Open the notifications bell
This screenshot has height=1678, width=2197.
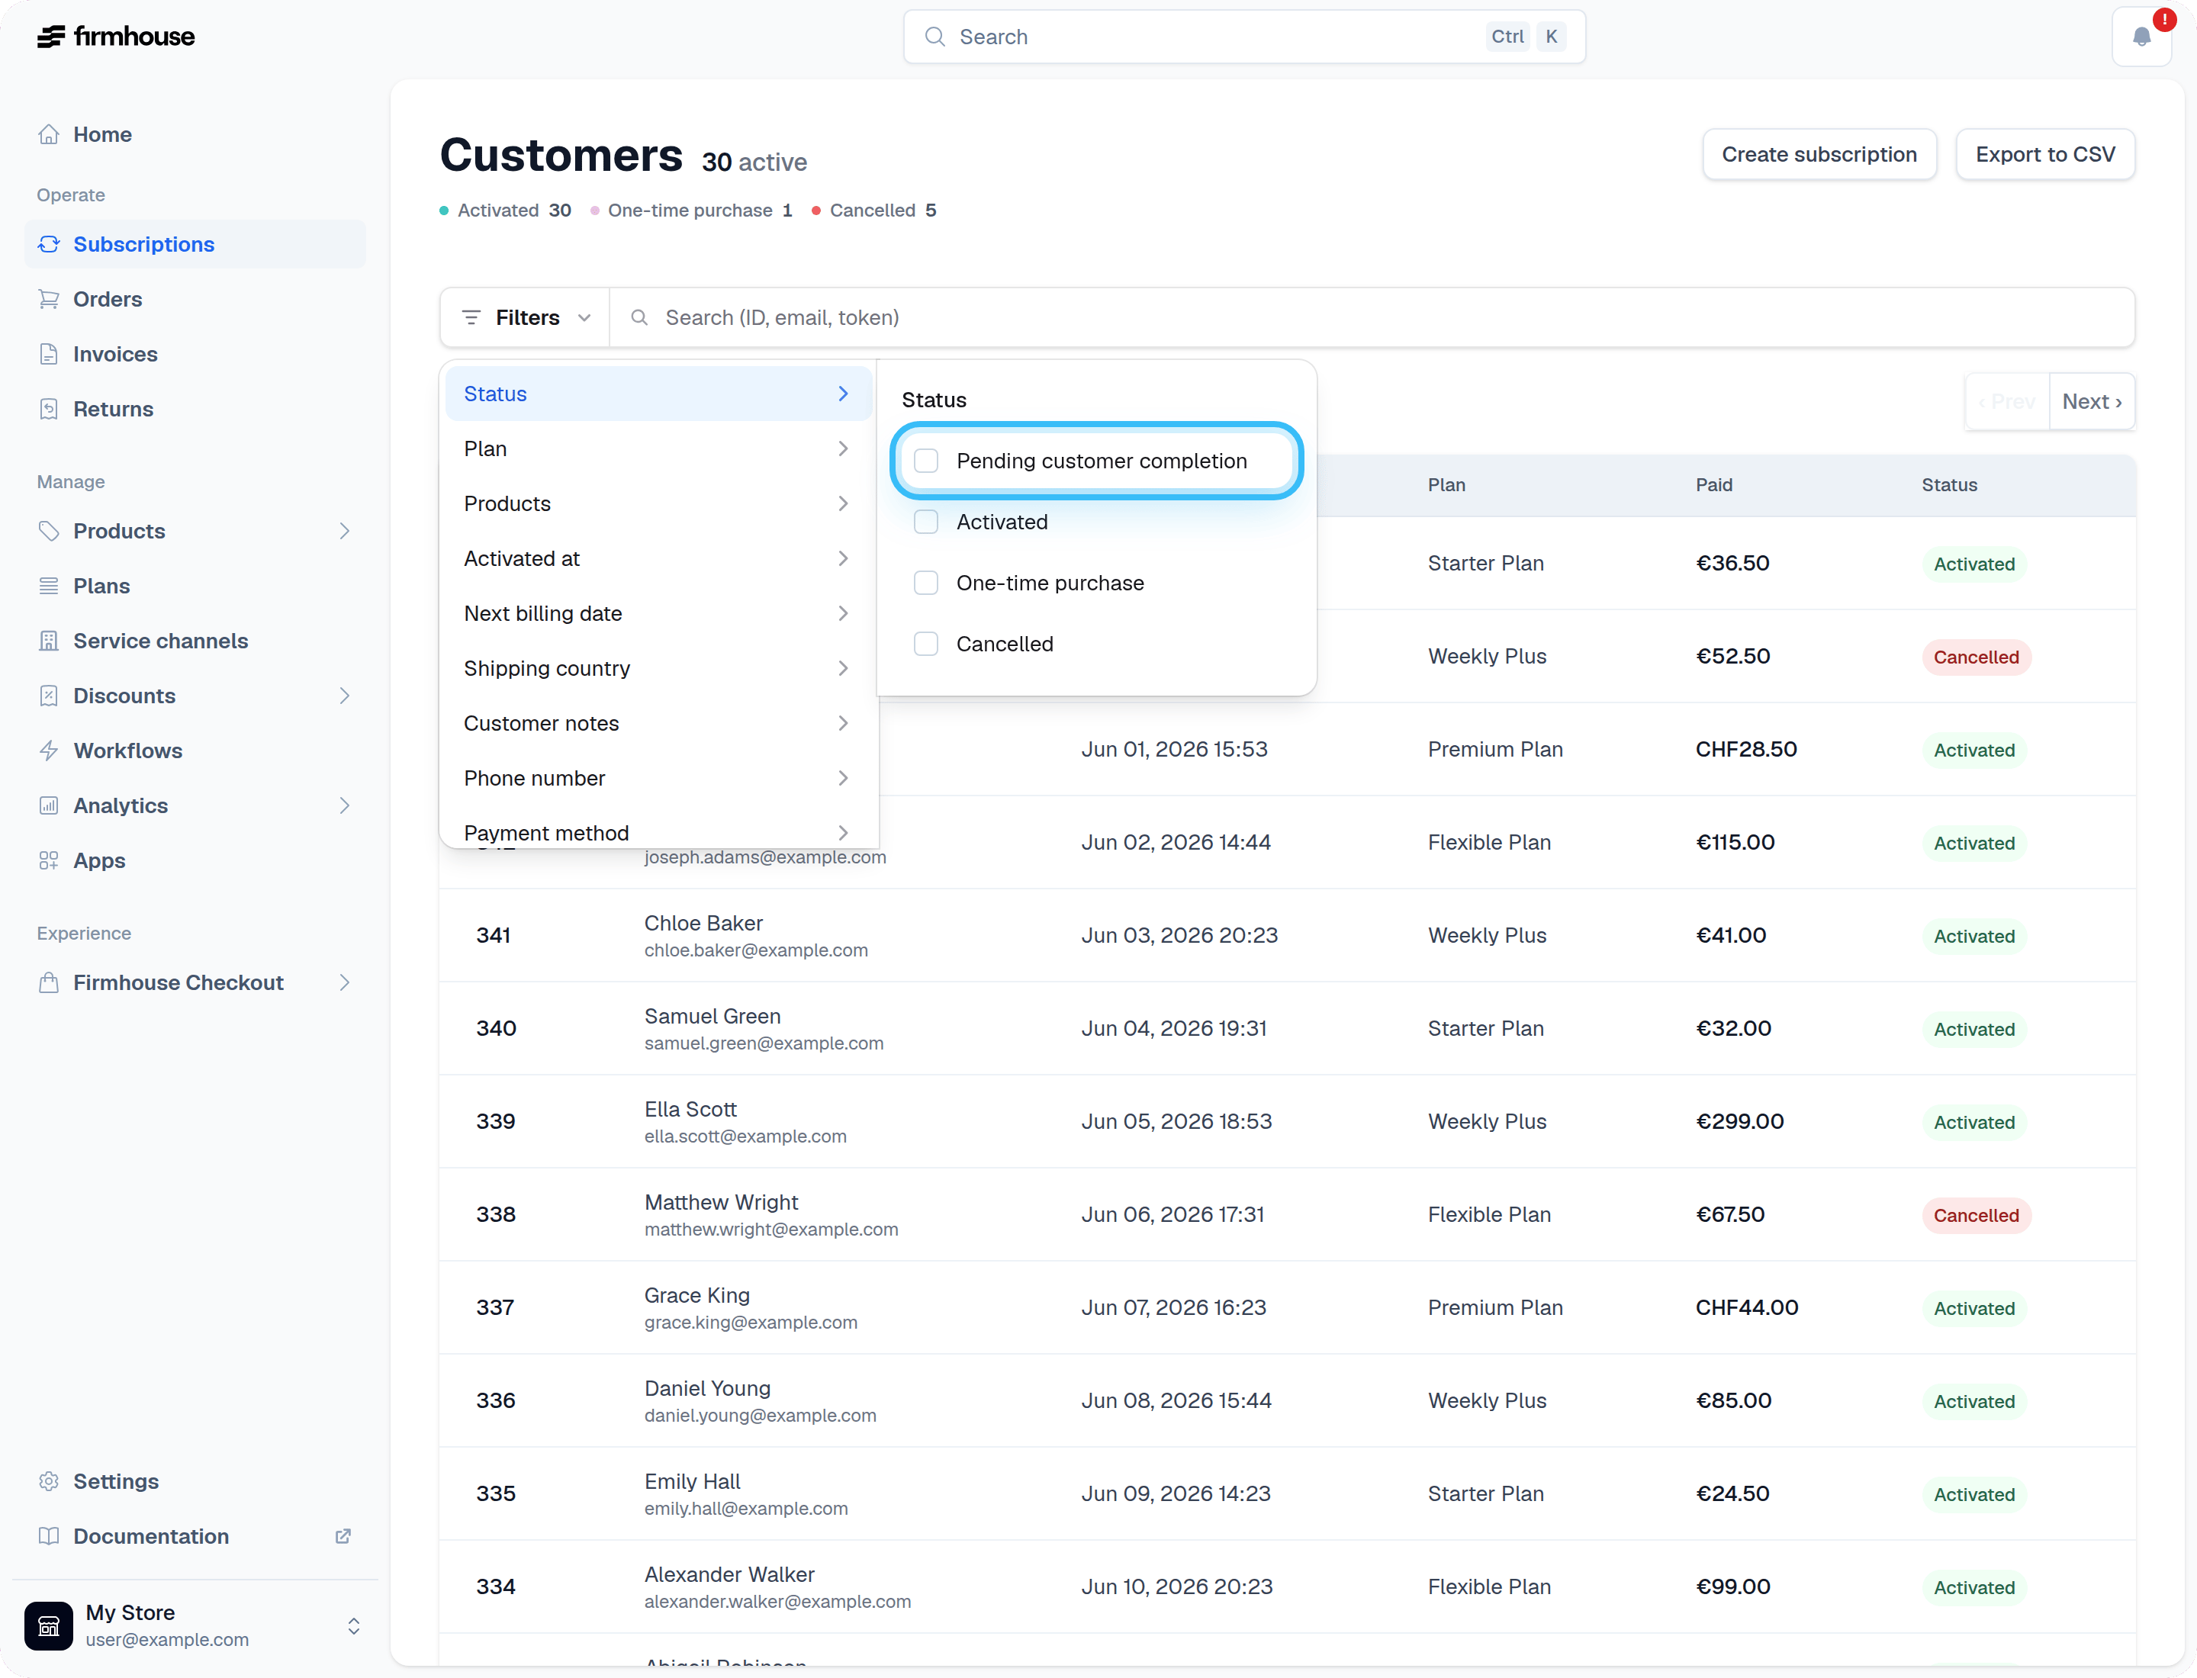coord(2141,37)
